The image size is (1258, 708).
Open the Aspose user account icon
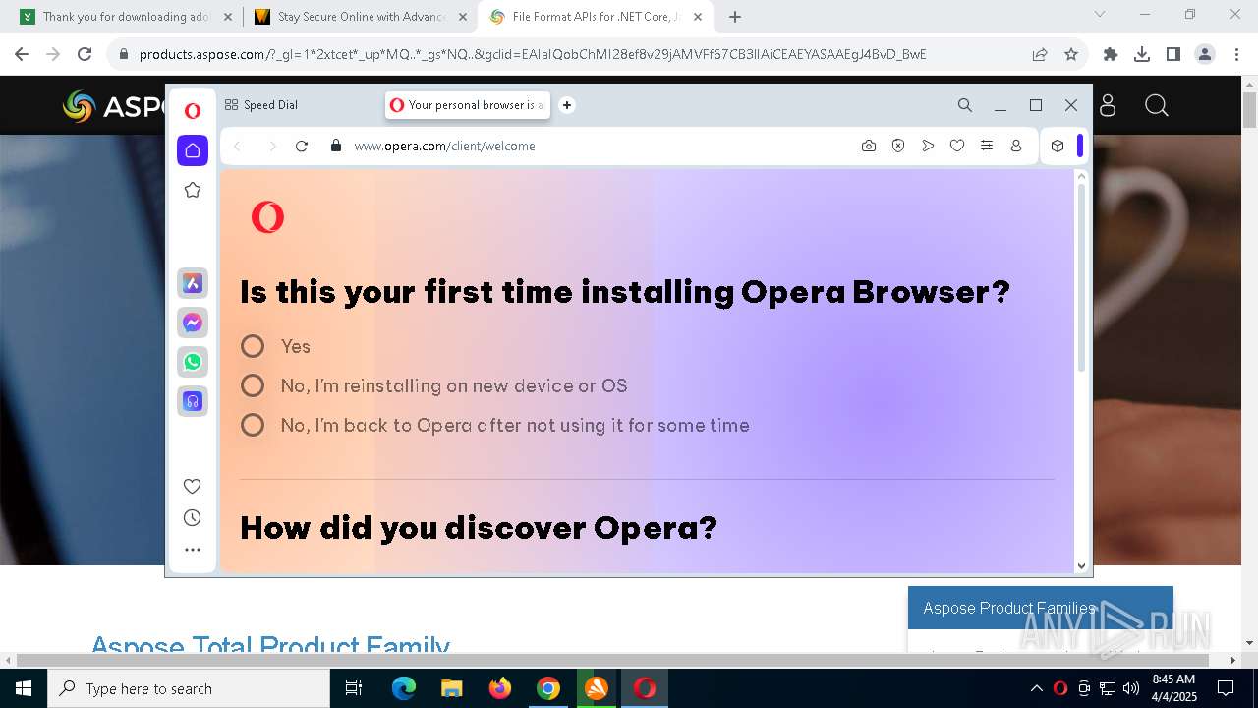tap(1108, 105)
